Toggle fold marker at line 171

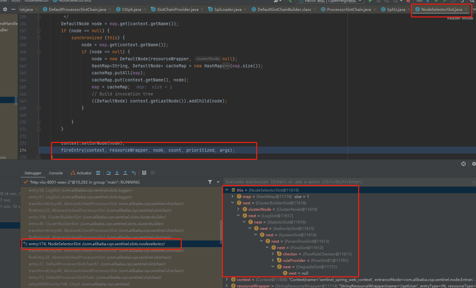click(39, 129)
